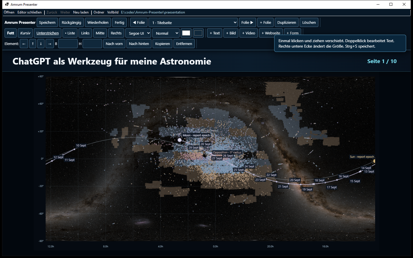Click the Speichern button
413x258 pixels.
pyautogui.click(x=47, y=23)
